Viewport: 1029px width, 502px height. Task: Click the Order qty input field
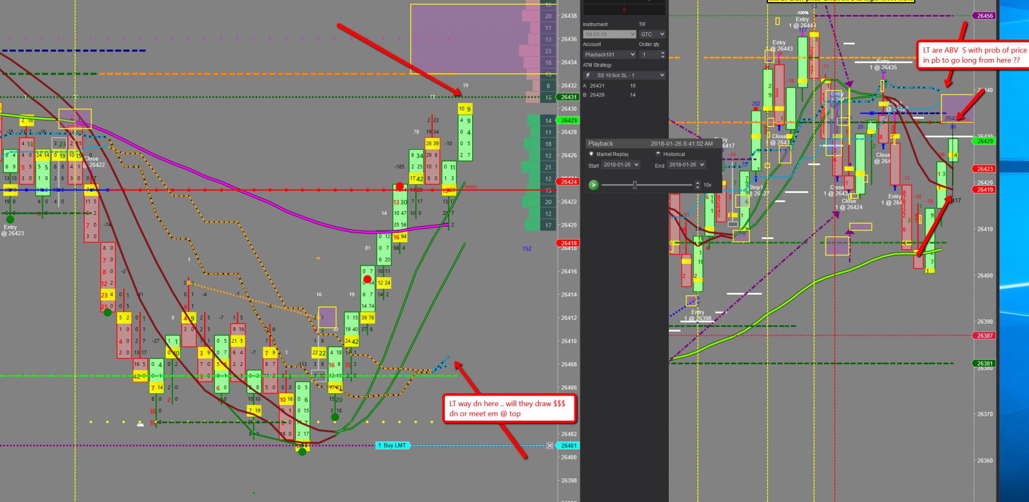pyautogui.click(x=649, y=55)
